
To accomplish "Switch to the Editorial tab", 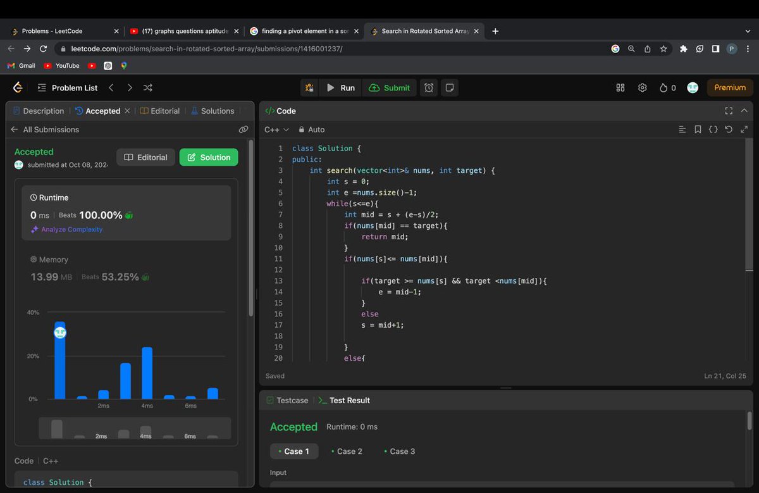I will coord(160,111).
